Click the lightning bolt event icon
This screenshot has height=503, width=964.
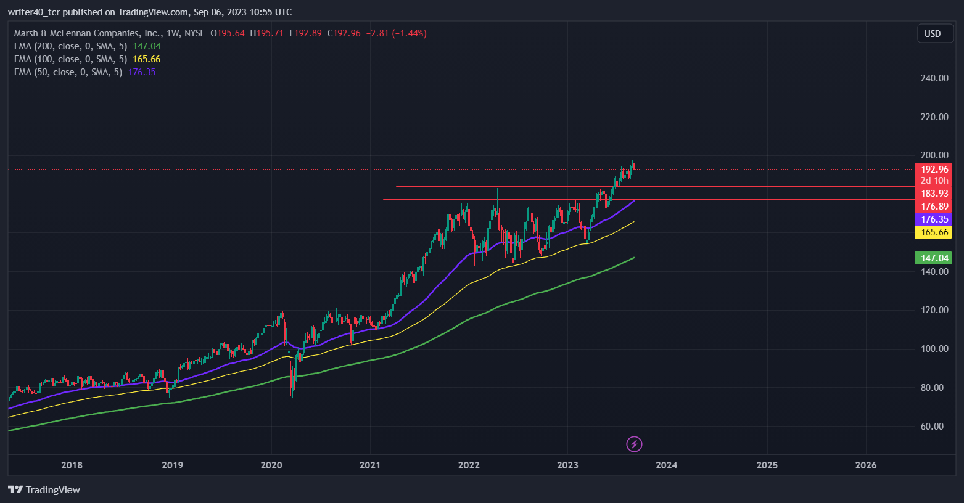[634, 444]
